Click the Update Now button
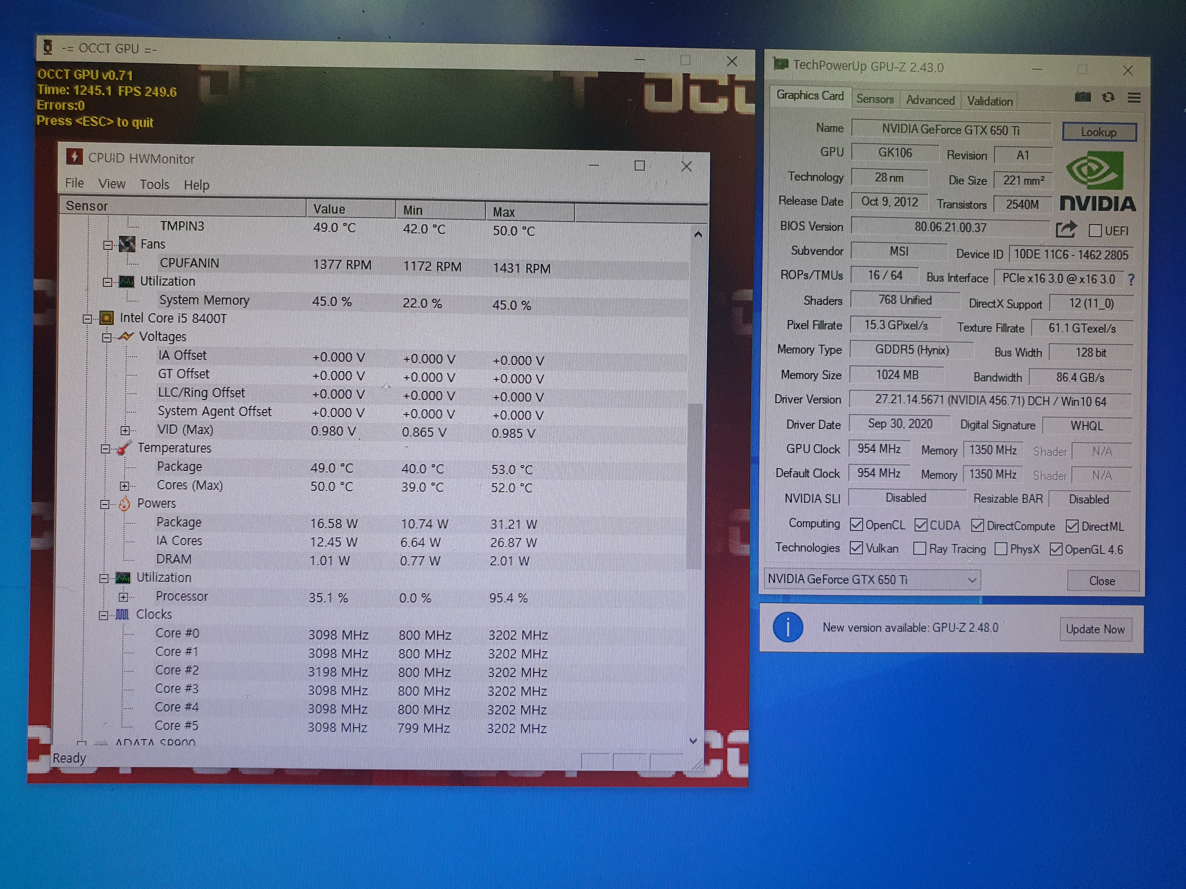The height and width of the screenshot is (889, 1186). [1095, 629]
